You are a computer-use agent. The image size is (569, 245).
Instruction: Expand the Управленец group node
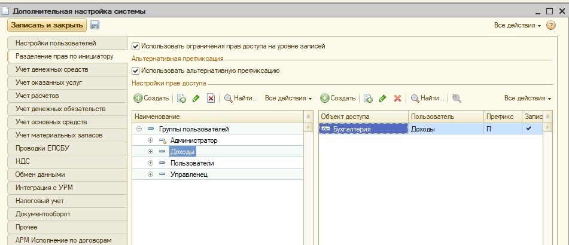pyautogui.click(x=150, y=174)
